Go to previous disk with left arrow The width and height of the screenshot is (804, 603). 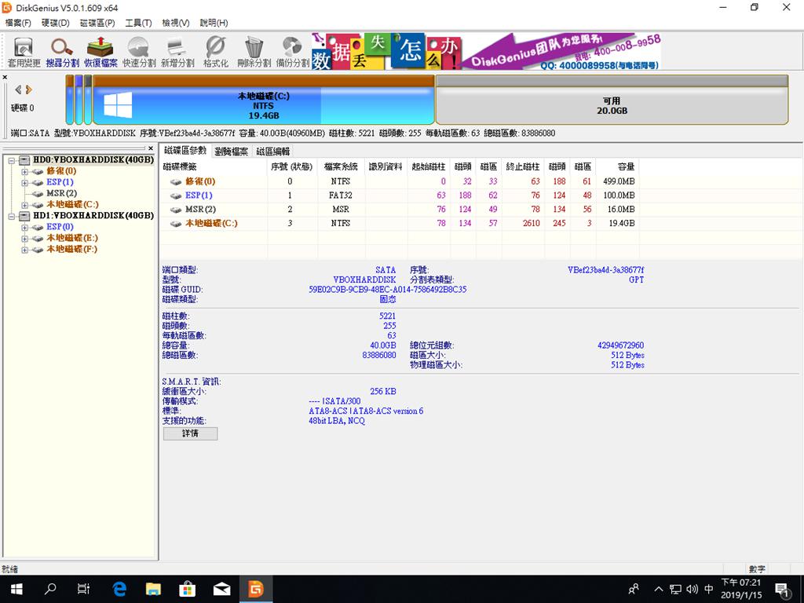(x=19, y=90)
